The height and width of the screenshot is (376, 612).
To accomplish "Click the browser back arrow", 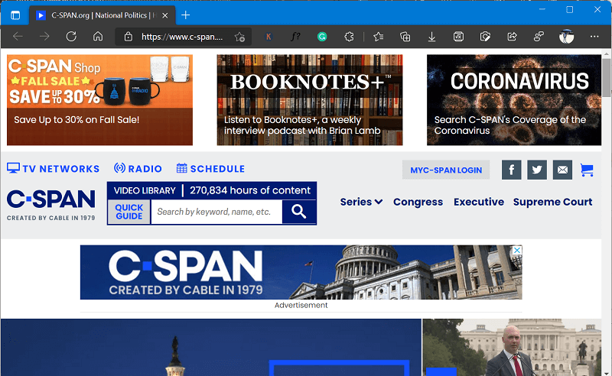I will click(18, 37).
